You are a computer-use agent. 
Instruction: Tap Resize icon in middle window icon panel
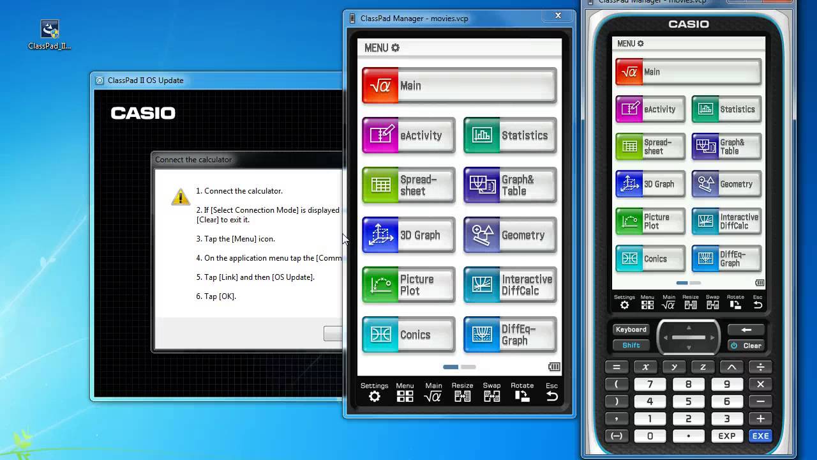[462, 392]
